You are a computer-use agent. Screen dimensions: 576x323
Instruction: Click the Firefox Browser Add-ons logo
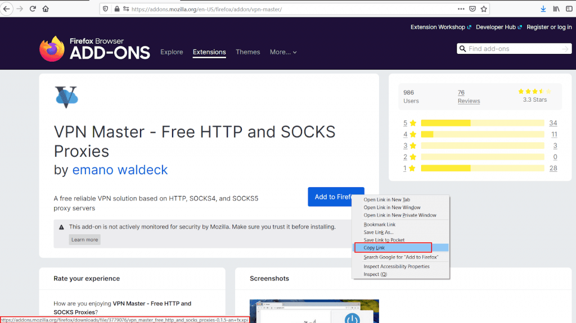[x=94, y=49]
